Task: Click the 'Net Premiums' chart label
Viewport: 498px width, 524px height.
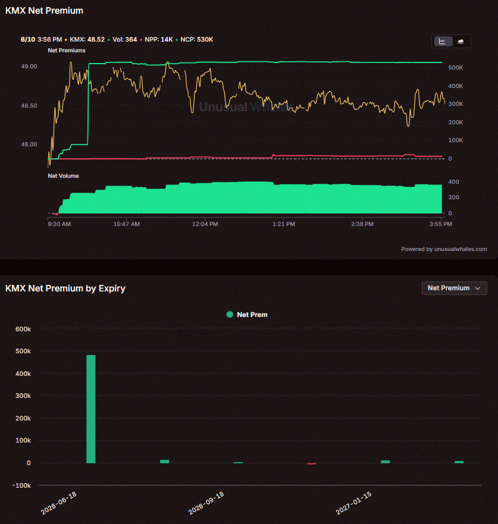Action: click(x=67, y=51)
